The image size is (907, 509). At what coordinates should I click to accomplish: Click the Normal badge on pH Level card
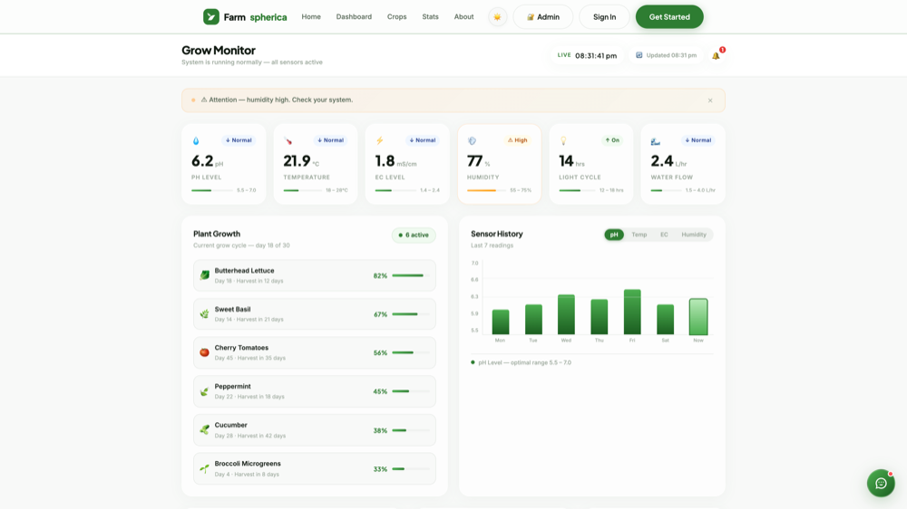coord(239,140)
